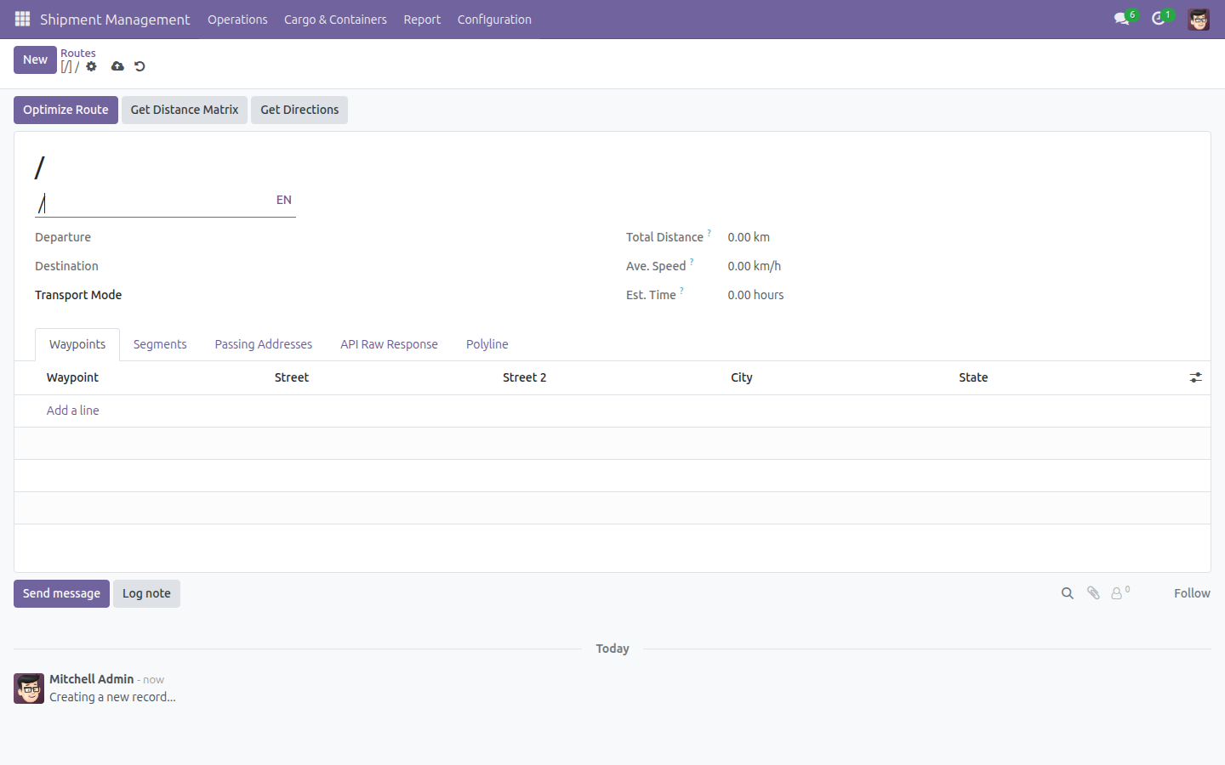Click the Optimize Route button
1225x765 pixels.
pos(66,110)
